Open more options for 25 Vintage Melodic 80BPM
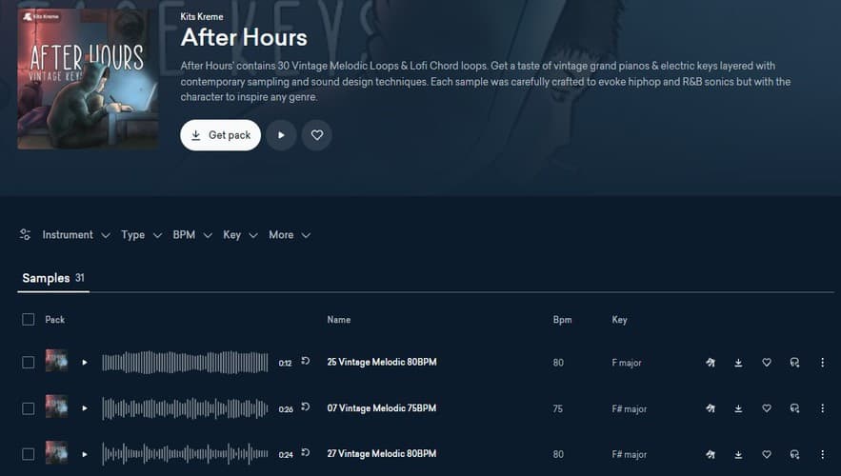Image resolution: width=841 pixels, height=476 pixels. point(822,363)
